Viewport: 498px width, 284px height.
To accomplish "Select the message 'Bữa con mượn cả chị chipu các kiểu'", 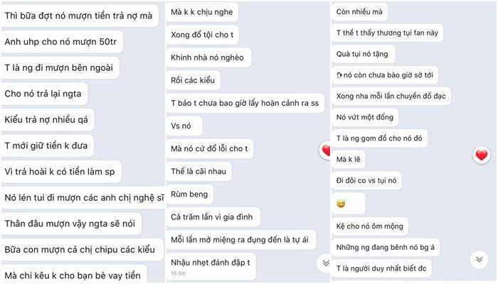I will (x=83, y=249).
